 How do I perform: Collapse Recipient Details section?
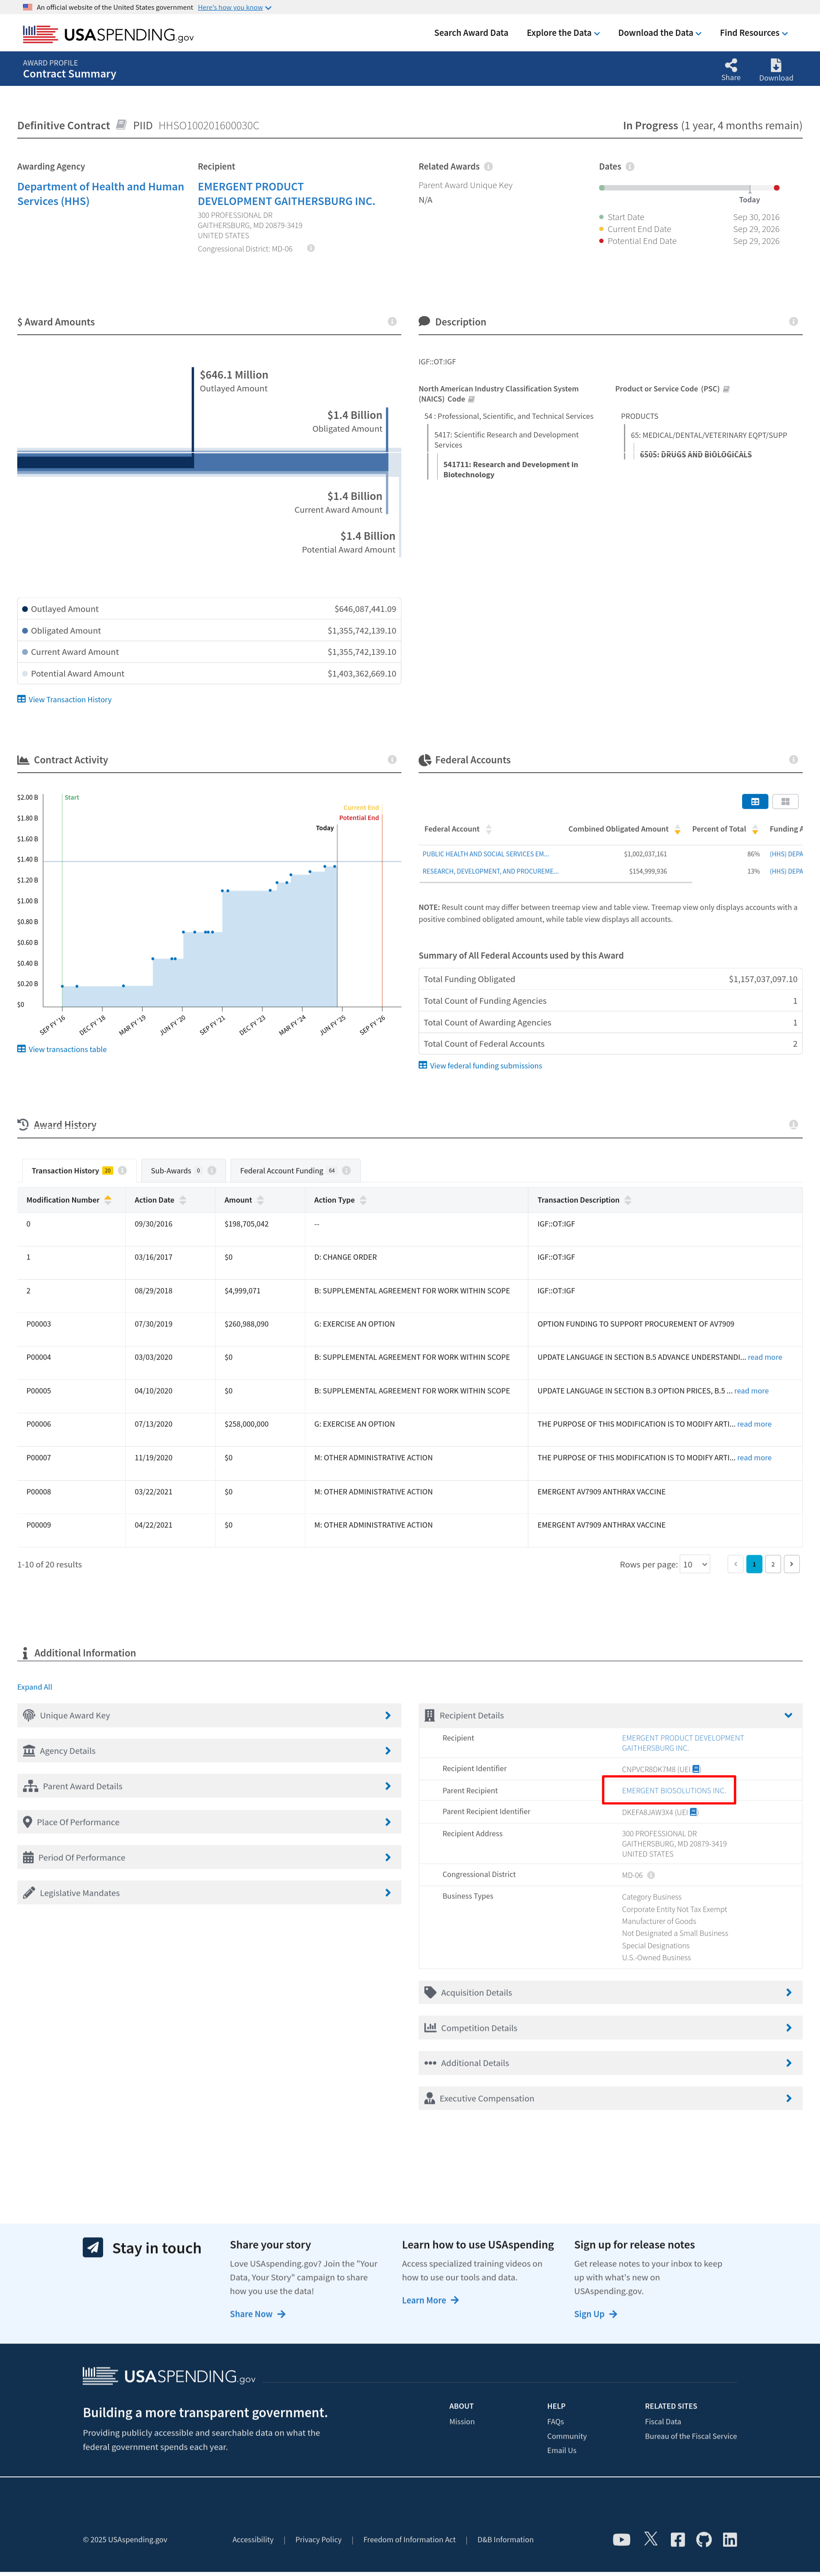[610, 1715]
